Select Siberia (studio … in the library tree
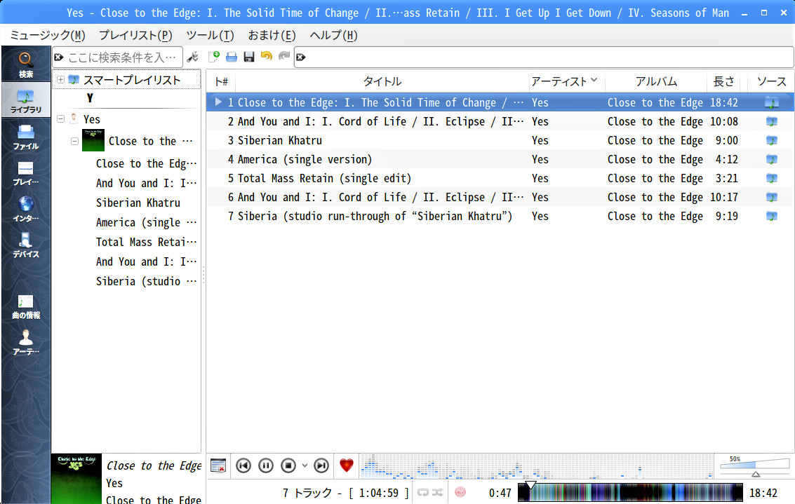Image resolution: width=795 pixels, height=504 pixels. pyautogui.click(x=146, y=281)
